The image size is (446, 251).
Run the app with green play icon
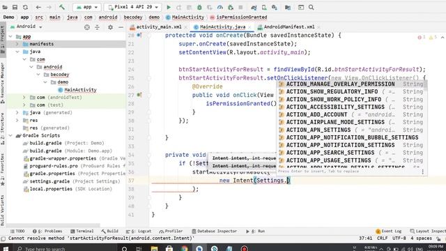click(x=169, y=8)
